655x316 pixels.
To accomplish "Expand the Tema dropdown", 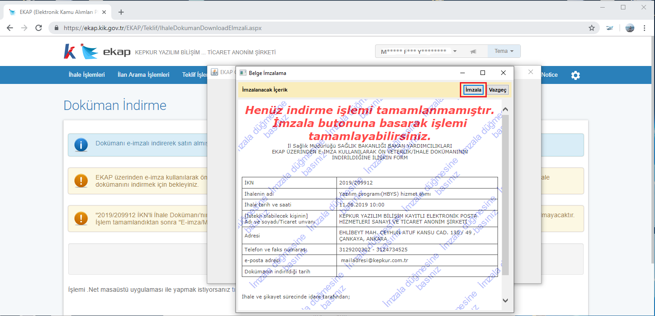I will (x=504, y=51).
